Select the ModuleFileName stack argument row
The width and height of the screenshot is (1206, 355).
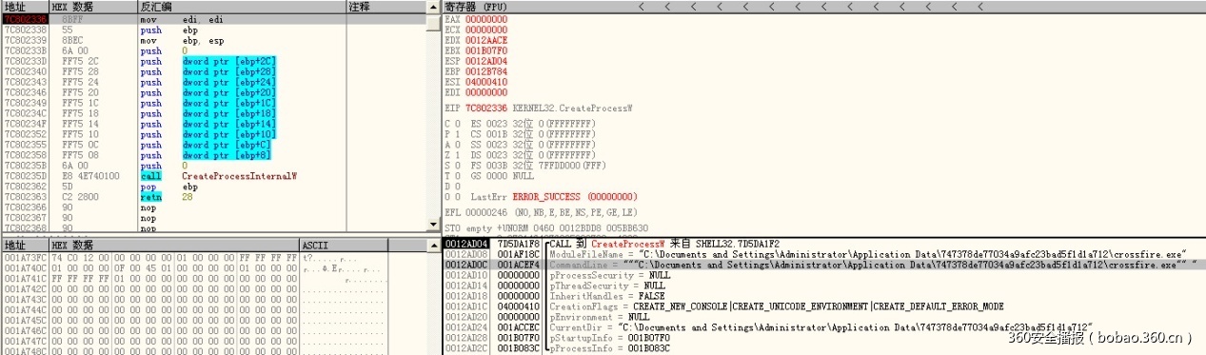824,255
